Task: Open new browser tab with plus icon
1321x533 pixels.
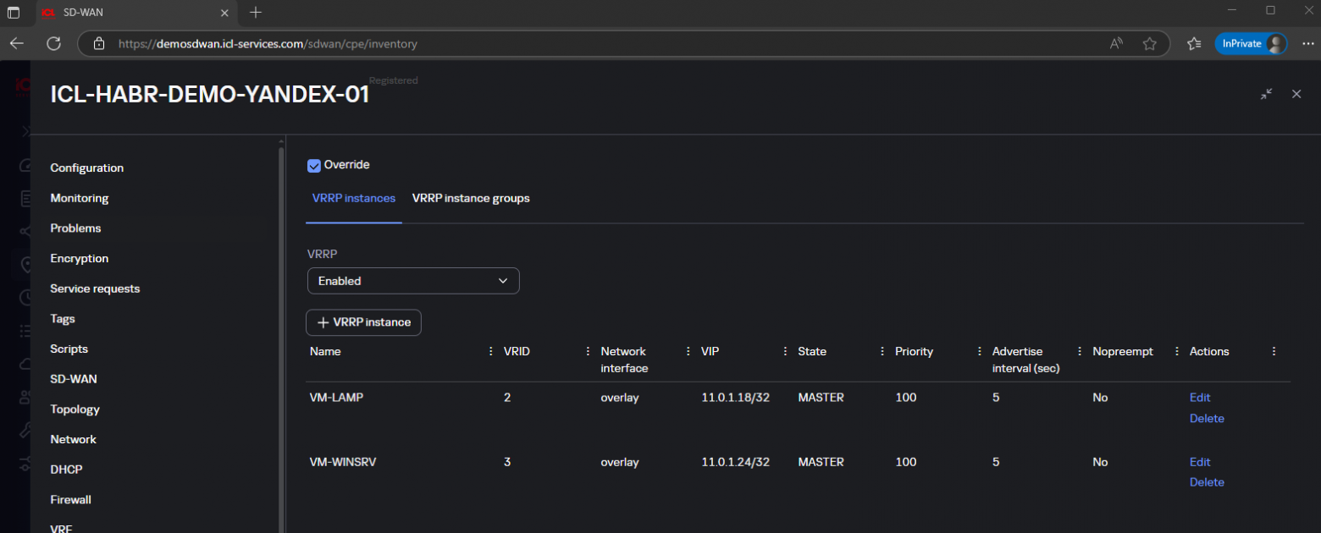Action: pyautogui.click(x=256, y=13)
